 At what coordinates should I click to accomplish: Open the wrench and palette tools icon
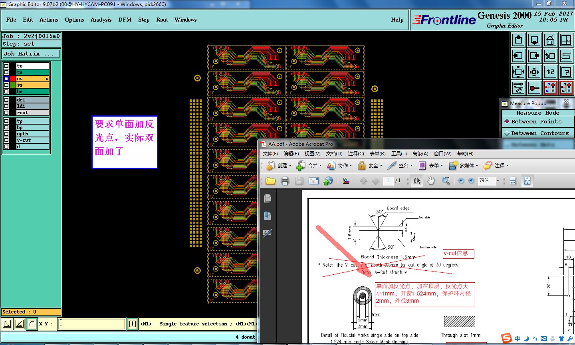coord(518,88)
